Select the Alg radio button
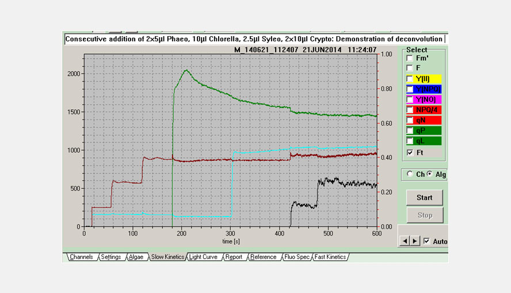The width and height of the screenshot is (511, 293). (x=429, y=174)
